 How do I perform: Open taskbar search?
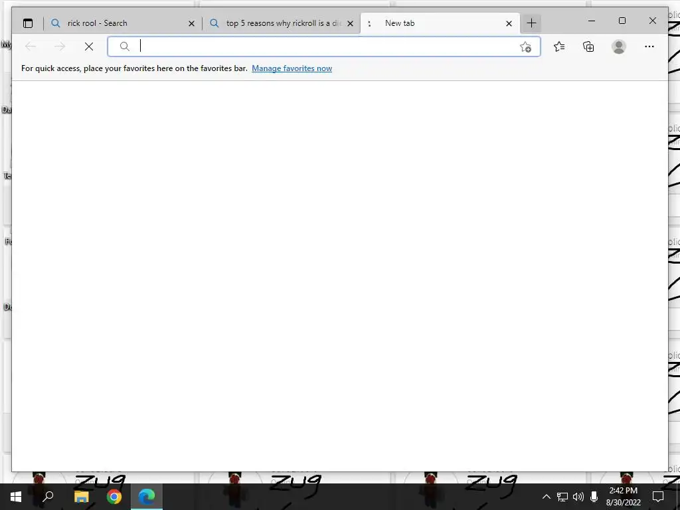tap(48, 497)
